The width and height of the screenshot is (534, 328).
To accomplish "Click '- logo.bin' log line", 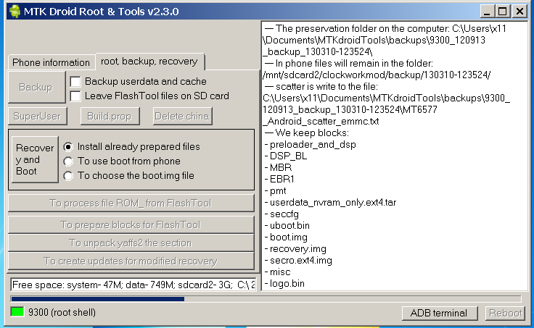I will point(284,284).
